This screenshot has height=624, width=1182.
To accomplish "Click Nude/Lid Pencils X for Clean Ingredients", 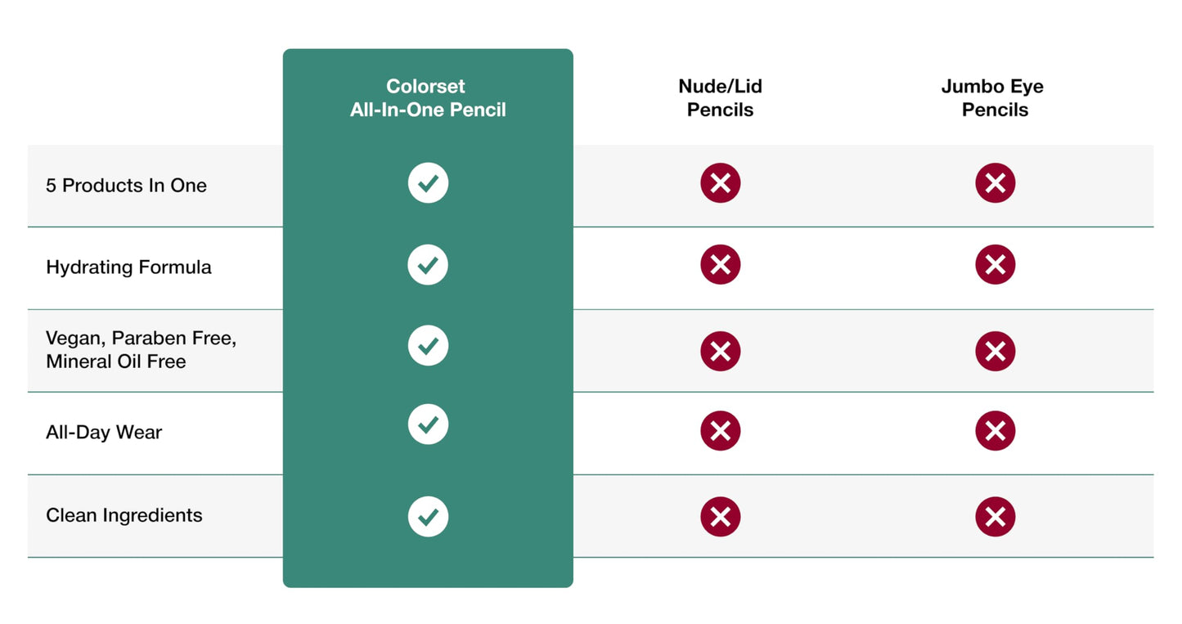I will tap(720, 517).
